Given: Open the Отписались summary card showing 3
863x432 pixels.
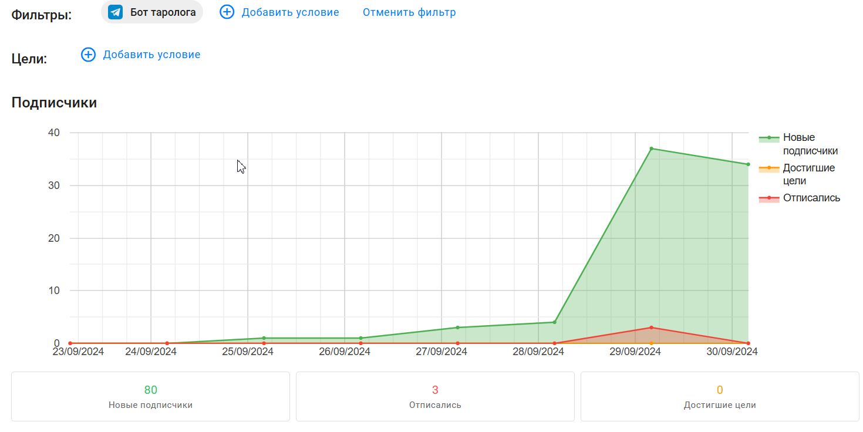Looking at the screenshot, I should [435, 396].
